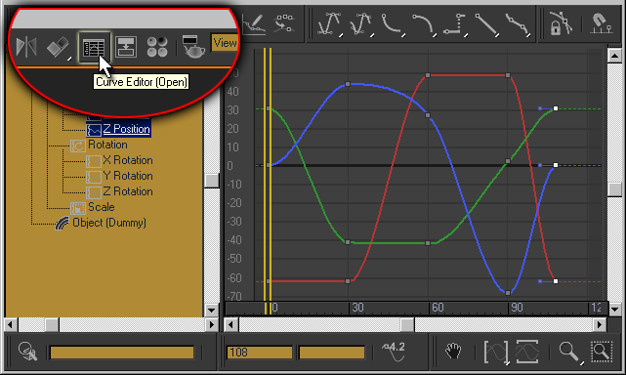The height and width of the screenshot is (375, 626).
Task: Click the Render Setup teapot icon
Action: (x=193, y=47)
